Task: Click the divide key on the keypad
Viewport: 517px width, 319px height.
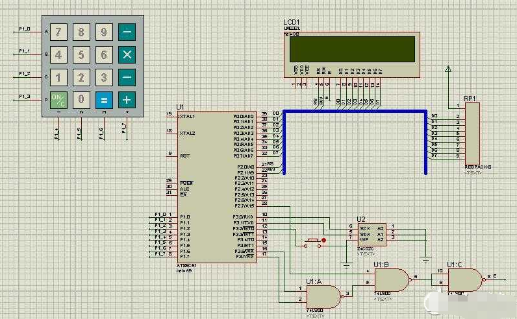Action: pyautogui.click(x=127, y=32)
